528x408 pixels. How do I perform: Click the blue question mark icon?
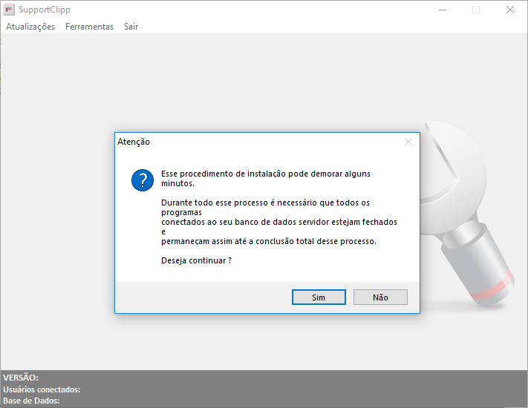tap(143, 180)
